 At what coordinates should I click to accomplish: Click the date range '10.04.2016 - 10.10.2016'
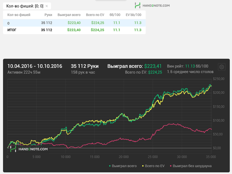(35, 66)
